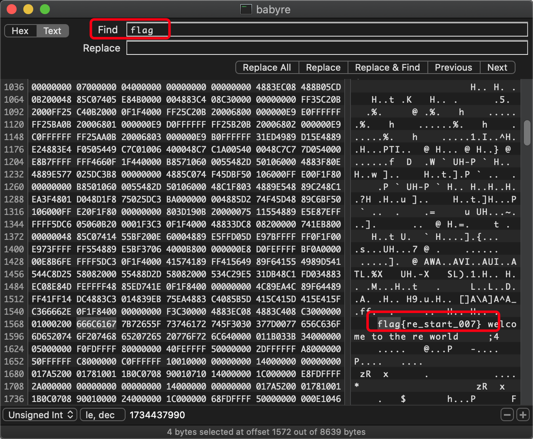Click hex group 50FFFFFF on row 1652
Viewport: 533px width, 439px height.
click(52, 361)
